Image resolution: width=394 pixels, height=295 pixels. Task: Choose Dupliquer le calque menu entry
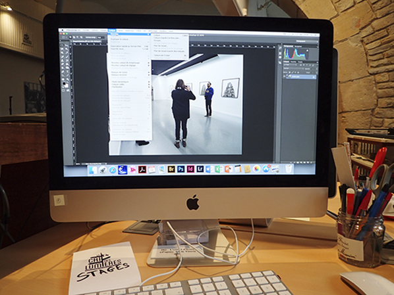click(120, 39)
